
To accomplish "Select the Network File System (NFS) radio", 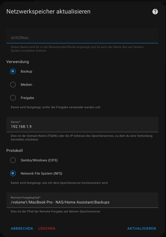I will coord(13,173).
